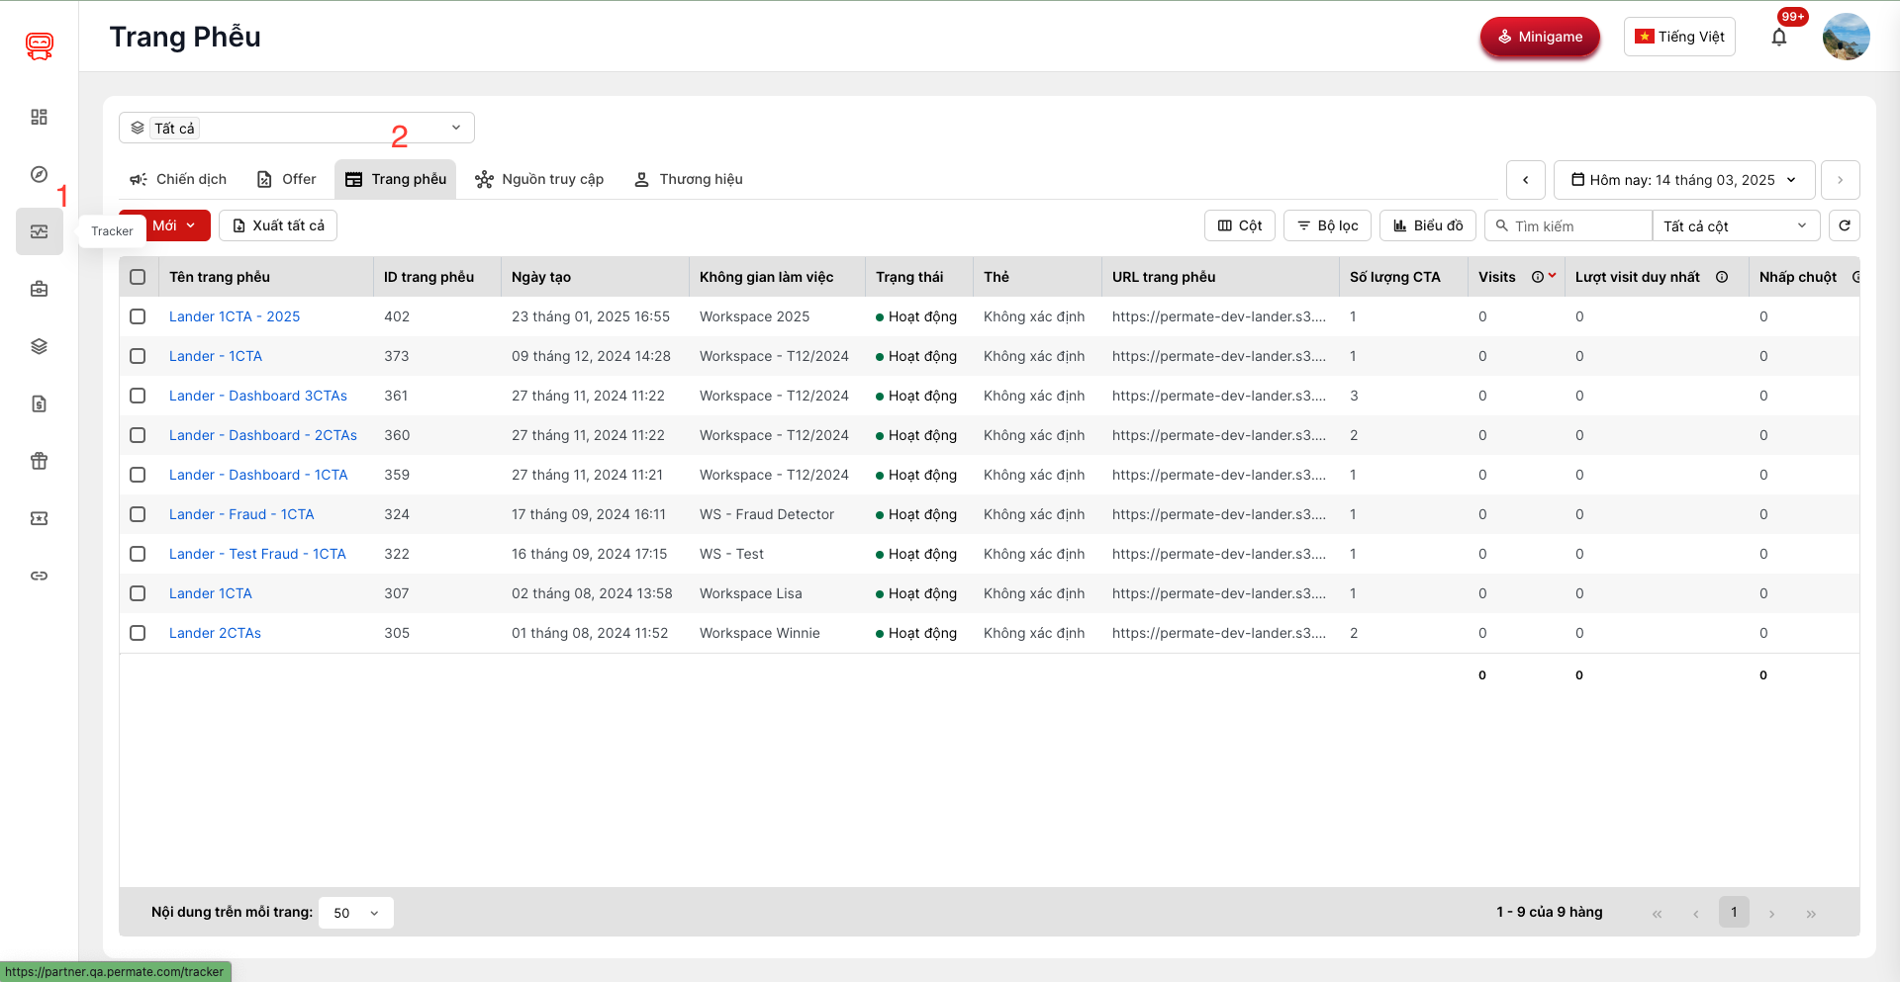Viewport: 1900px width, 982px height.
Task: Click the gift box sidebar icon
Action: tap(40, 461)
